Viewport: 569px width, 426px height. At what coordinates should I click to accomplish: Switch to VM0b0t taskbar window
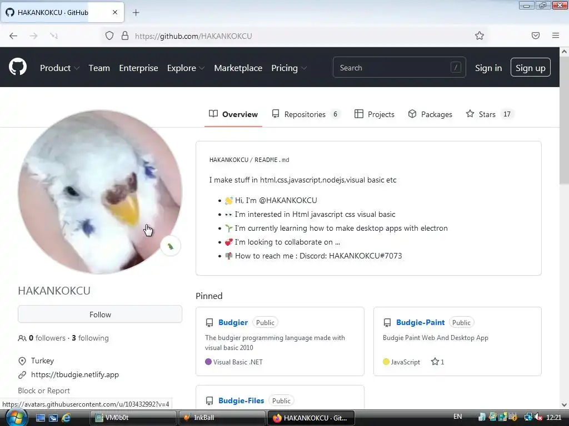pos(133,418)
